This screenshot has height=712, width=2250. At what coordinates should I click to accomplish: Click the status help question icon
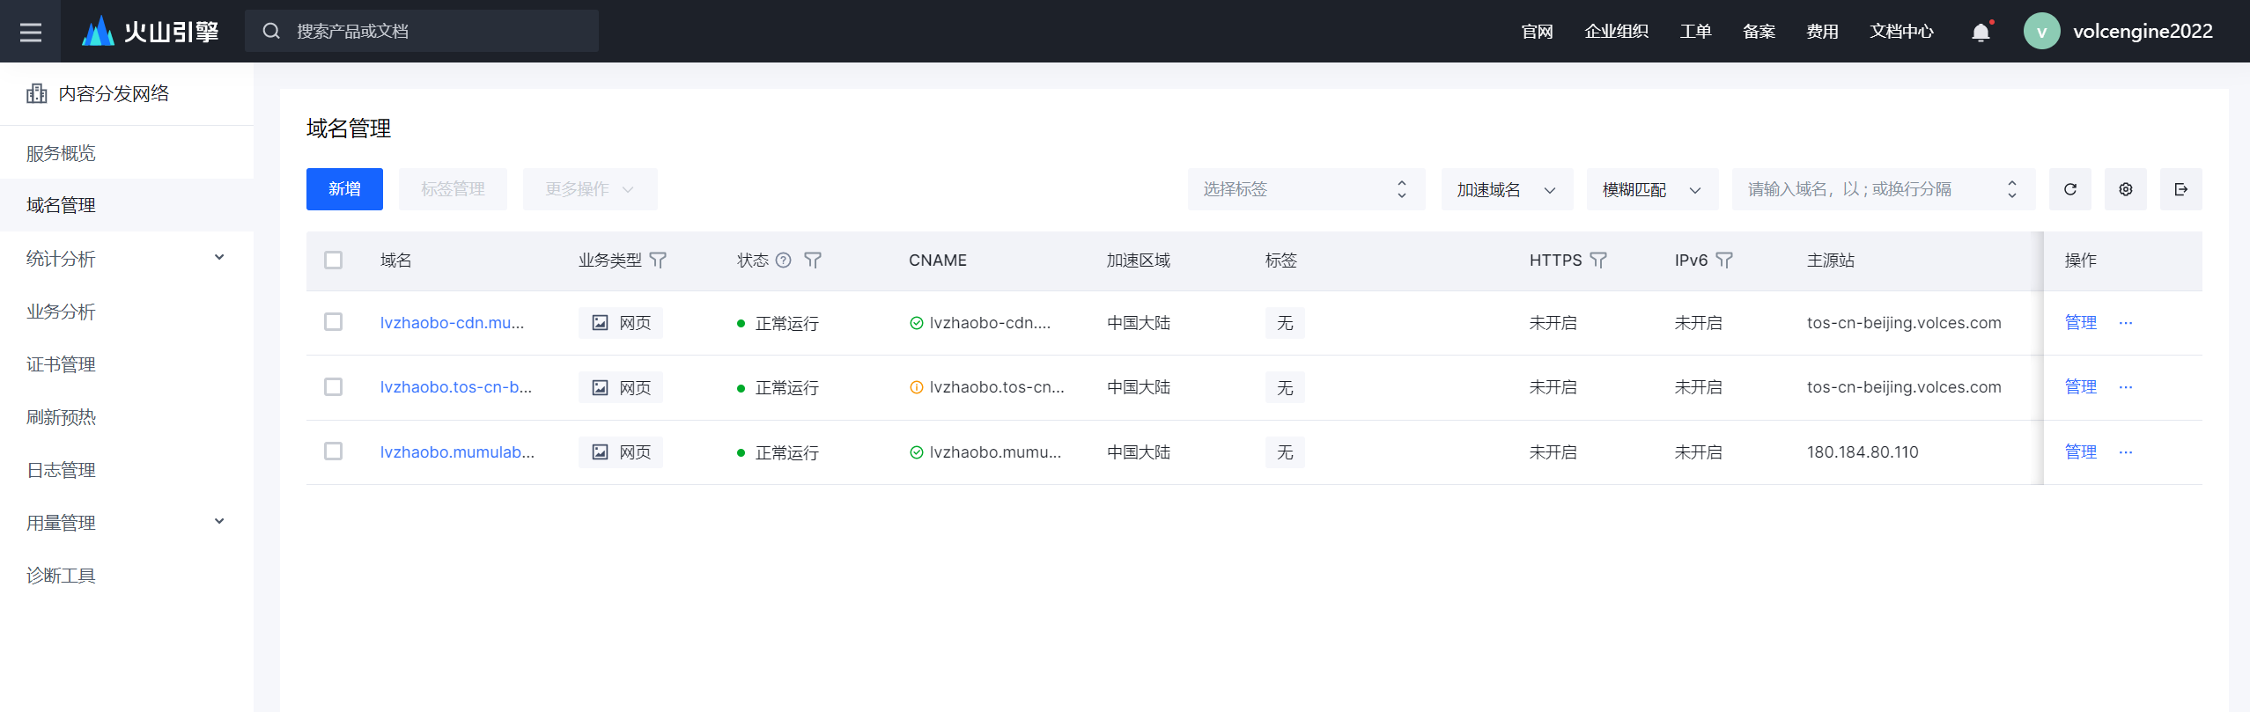point(783,261)
